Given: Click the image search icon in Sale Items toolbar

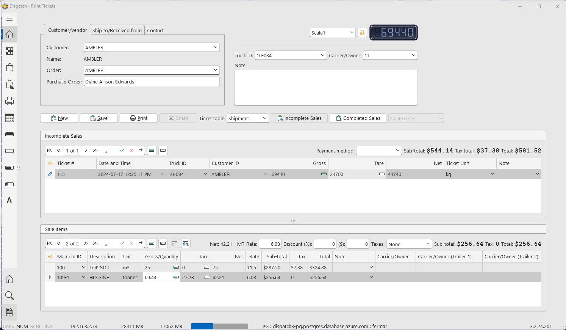Looking at the screenshot, I should 186,244.
